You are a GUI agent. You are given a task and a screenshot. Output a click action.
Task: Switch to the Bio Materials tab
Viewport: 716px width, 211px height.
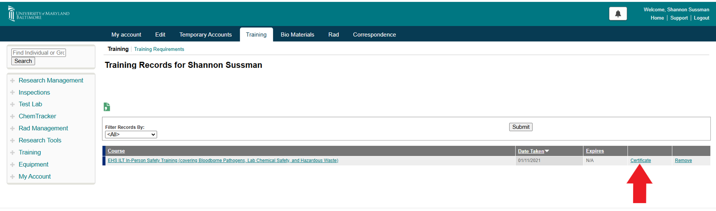click(297, 34)
